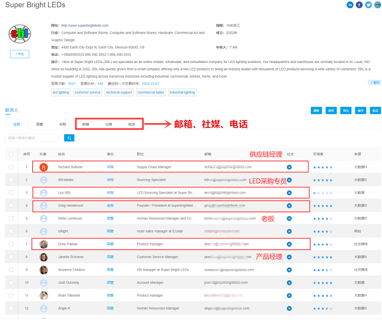Check the box for Angie K's row
This screenshot has width=382, height=322.
pos(11,308)
